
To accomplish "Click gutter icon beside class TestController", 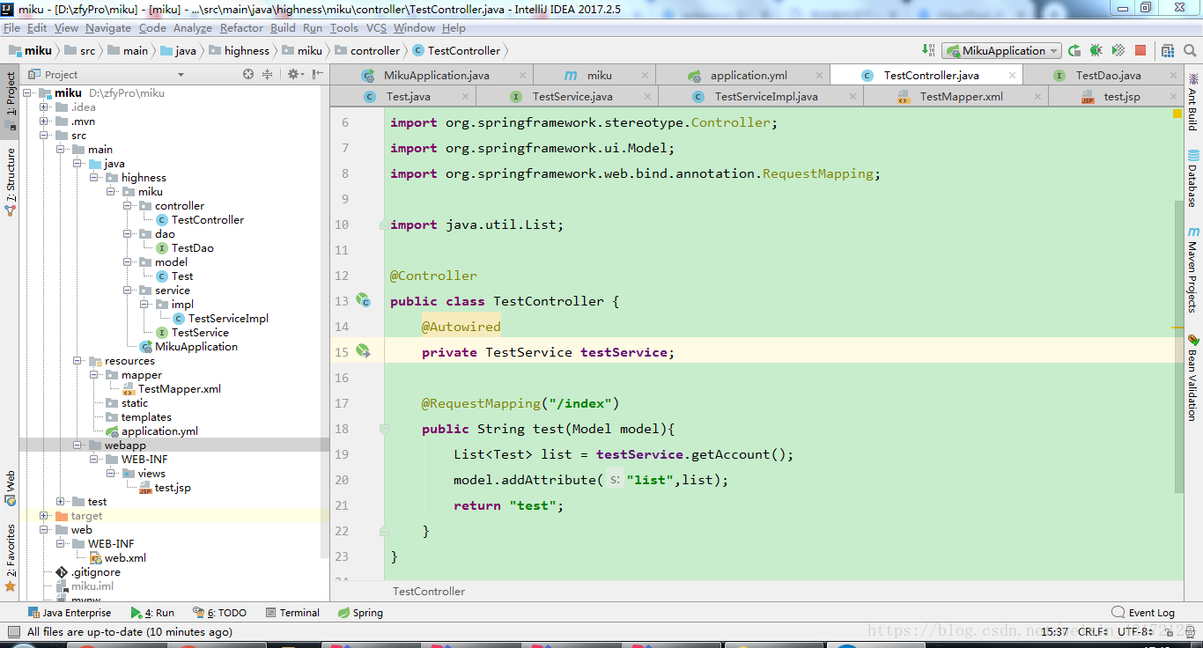I will tap(363, 300).
